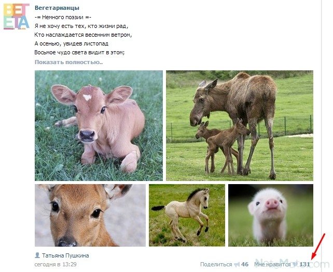Open the moose with calves photo
The height and width of the screenshot is (272, 333).
click(240, 126)
